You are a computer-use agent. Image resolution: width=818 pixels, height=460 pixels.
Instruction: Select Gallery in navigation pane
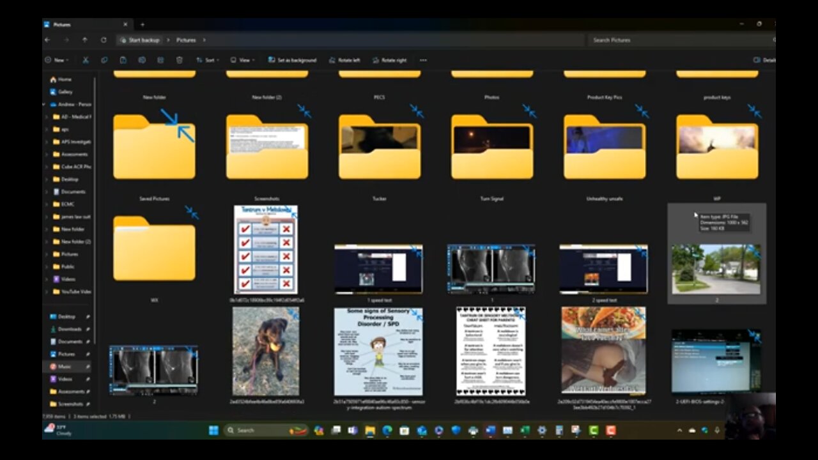point(65,92)
